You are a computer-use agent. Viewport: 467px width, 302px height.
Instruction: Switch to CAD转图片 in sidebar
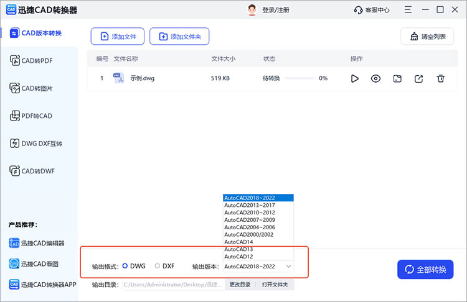coord(31,88)
